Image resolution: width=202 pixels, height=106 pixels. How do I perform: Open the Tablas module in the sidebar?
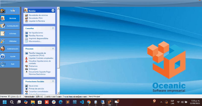point(10,11)
